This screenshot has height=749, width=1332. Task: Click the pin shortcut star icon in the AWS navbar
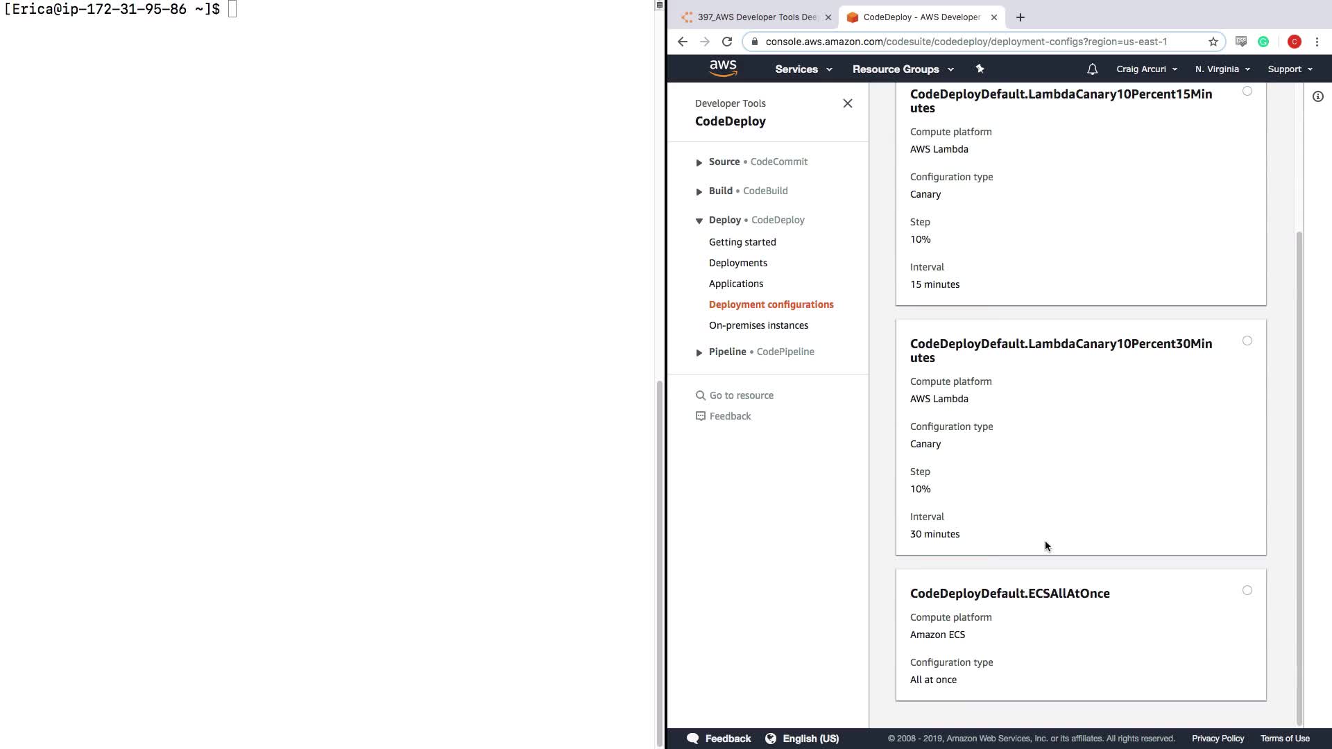tap(980, 69)
